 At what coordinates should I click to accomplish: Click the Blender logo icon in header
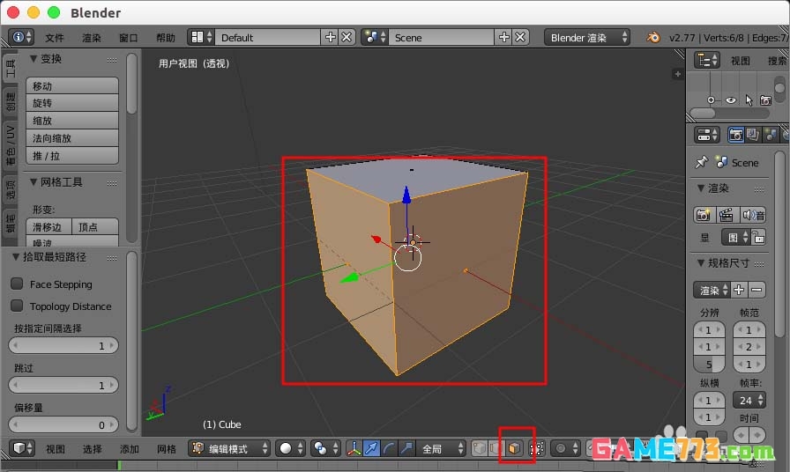[x=653, y=37]
